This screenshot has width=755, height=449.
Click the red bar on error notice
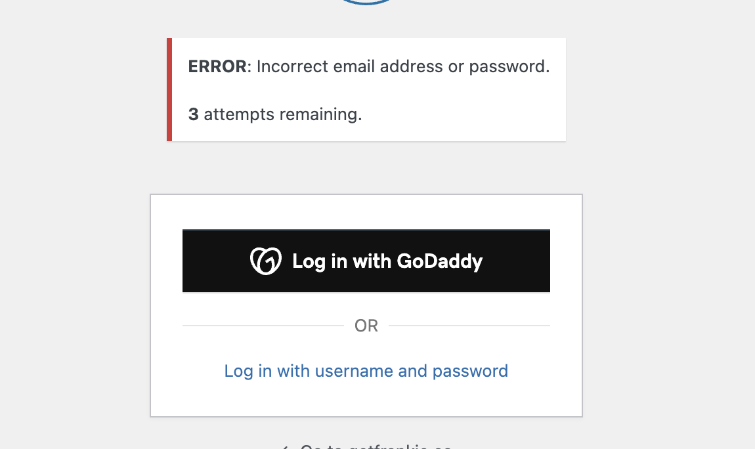(x=169, y=89)
